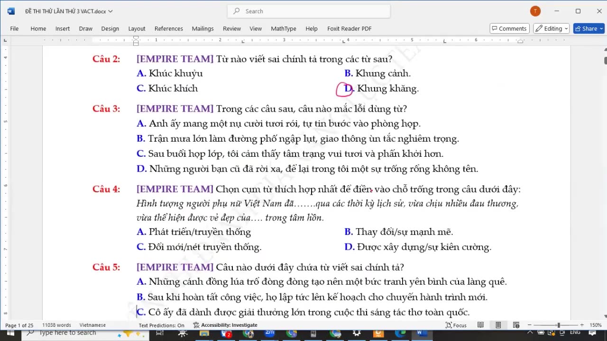Select the Print Layout view

498,325
